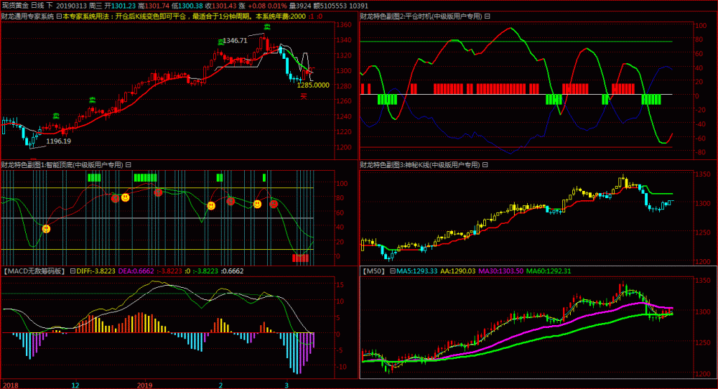
Task: Click the M50 indicator title
Action: click(374, 271)
